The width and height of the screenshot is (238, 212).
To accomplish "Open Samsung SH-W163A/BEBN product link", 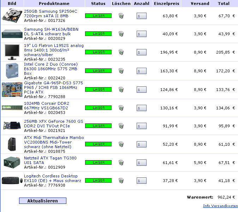I will tap(51, 31).
